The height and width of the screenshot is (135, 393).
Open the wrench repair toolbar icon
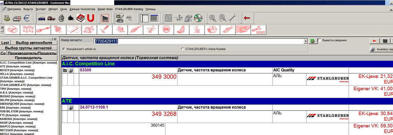[232, 18]
